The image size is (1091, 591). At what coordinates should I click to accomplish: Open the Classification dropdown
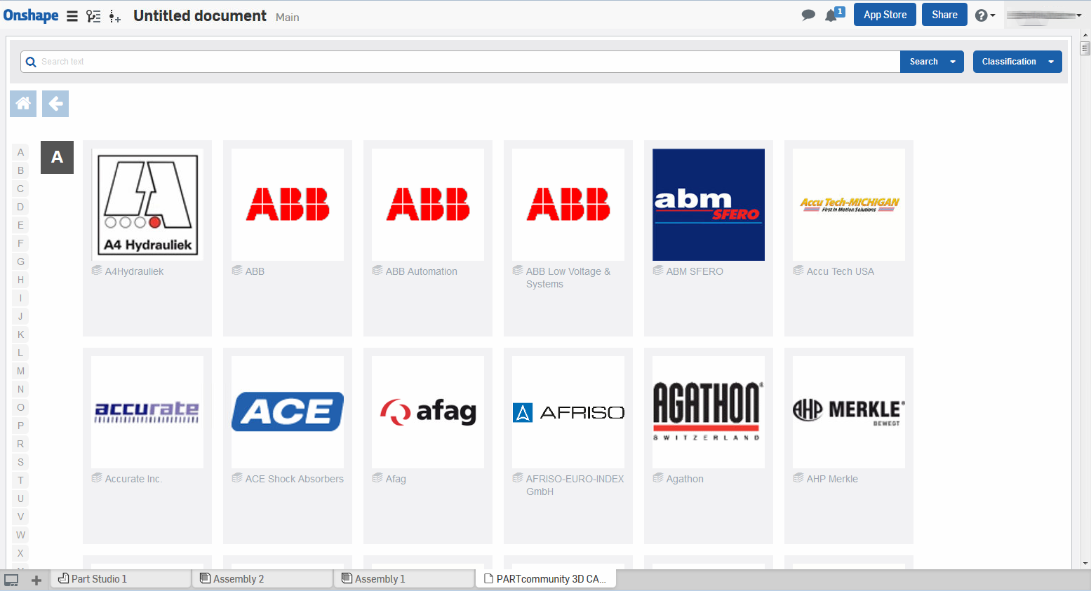click(x=1017, y=62)
